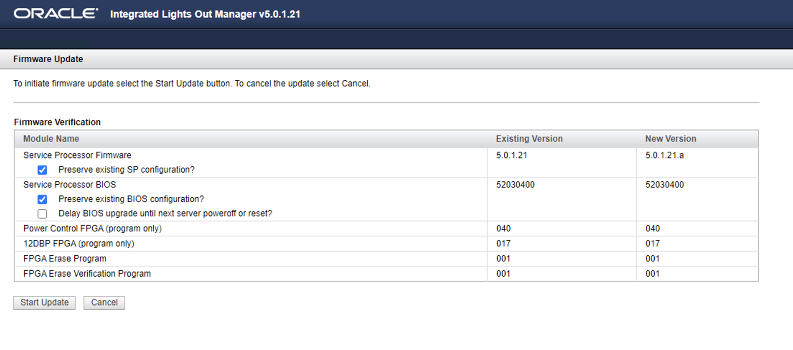
Task: Select the FPGA Erase Verification Program row
Action: tap(87, 273)
